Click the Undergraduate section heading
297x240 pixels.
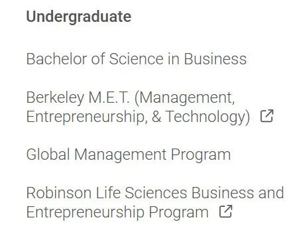(79, 17)
